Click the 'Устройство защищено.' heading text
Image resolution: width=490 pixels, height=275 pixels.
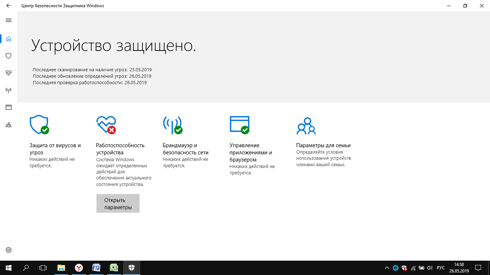coord(114,45)
